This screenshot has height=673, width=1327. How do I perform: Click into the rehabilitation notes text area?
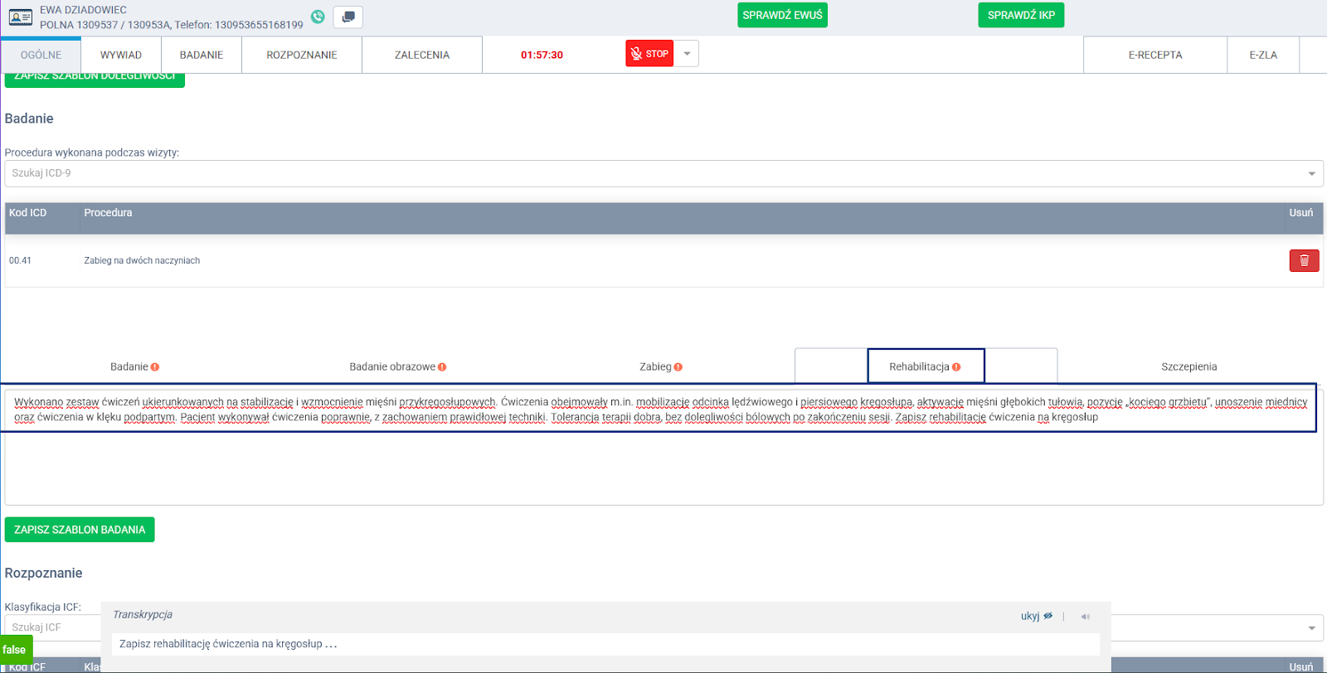(x=663, y=464)
